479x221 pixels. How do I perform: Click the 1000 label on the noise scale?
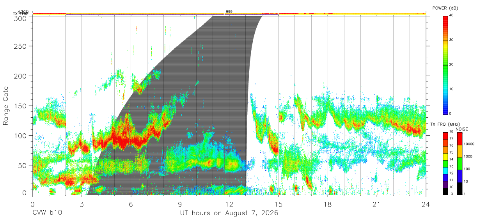click(x=468, y=156)
